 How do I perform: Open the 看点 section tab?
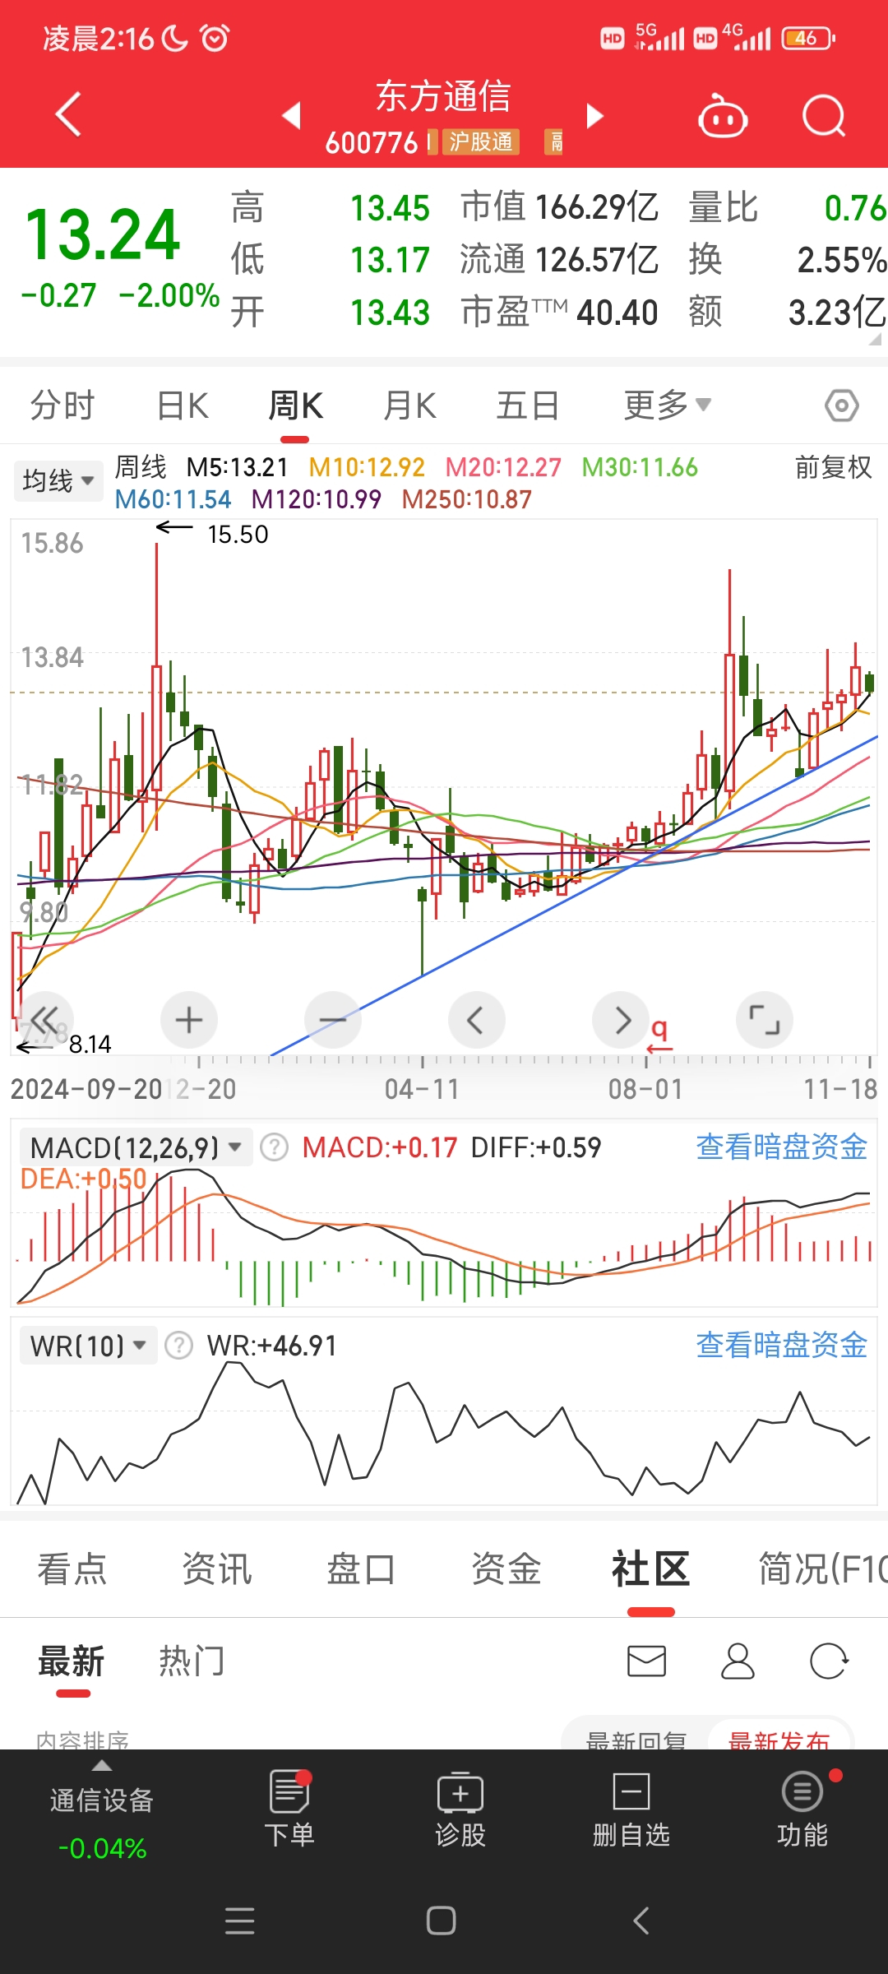click(72, 1569)
